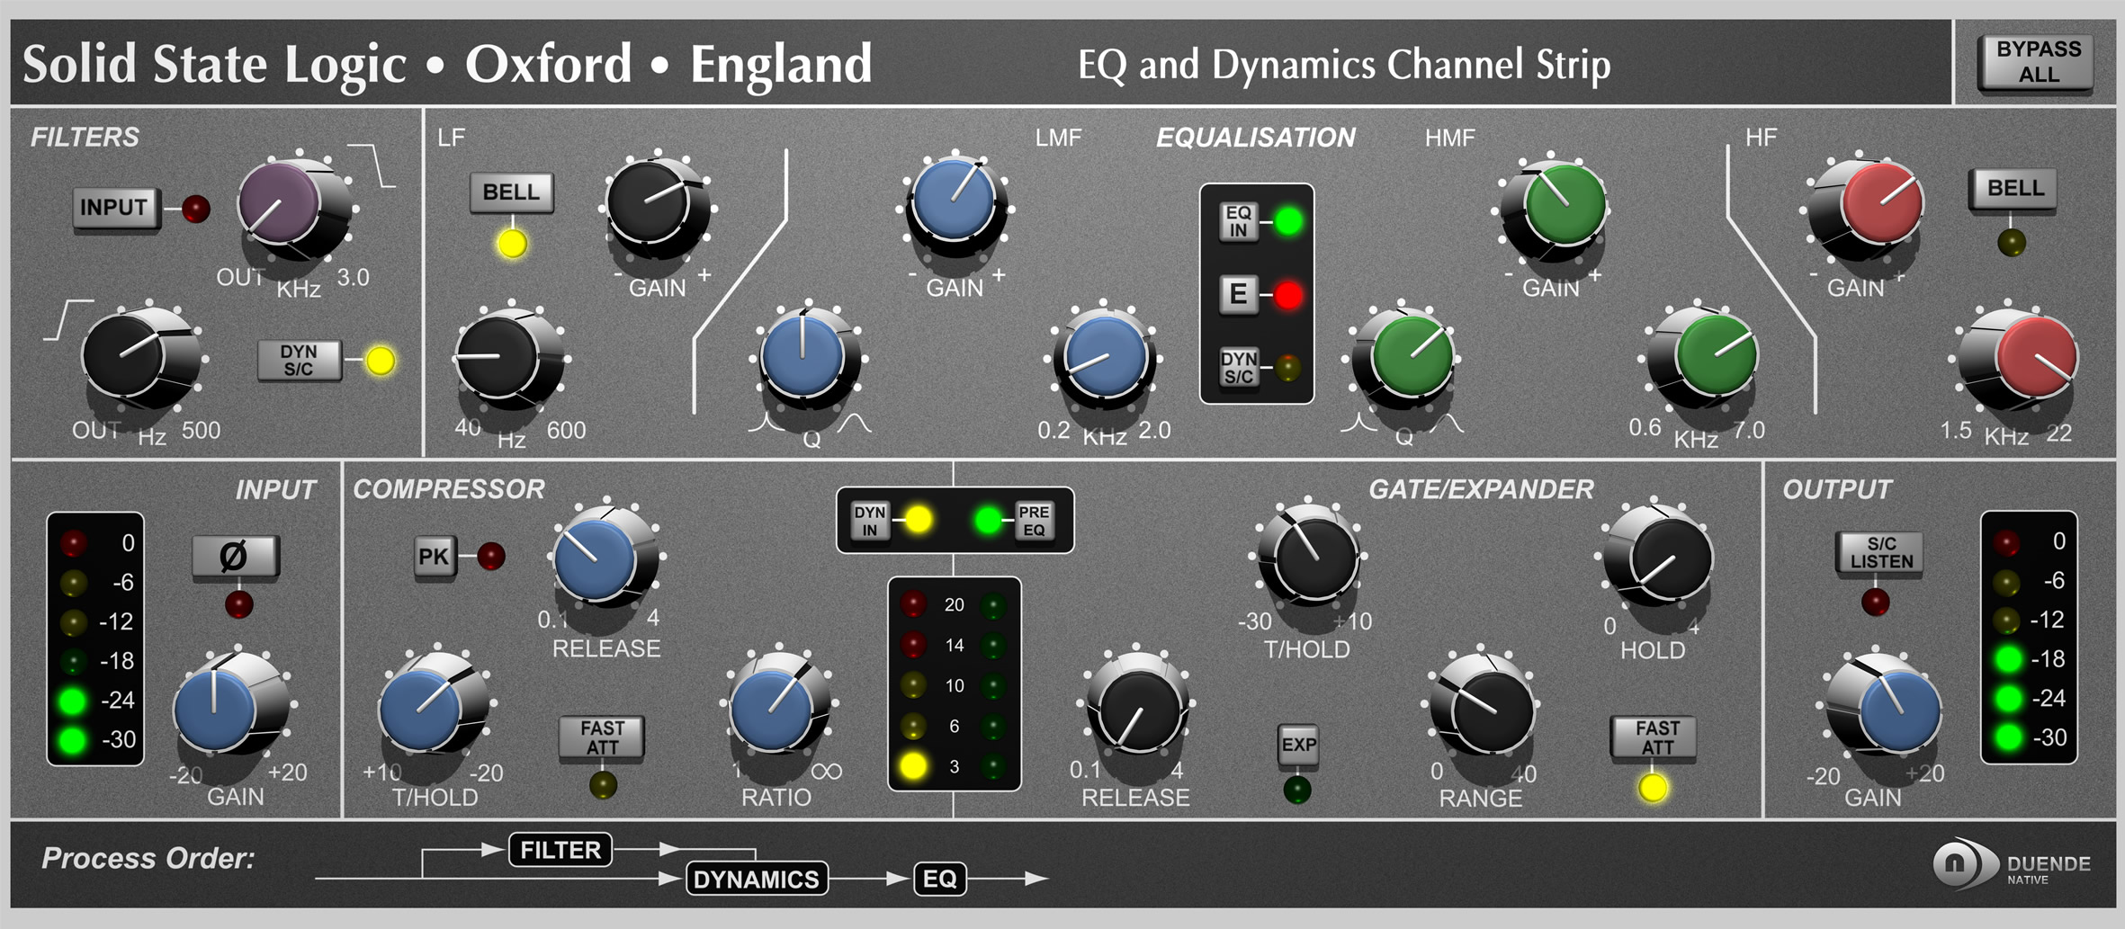This screenshot has width=2125, height=929.
Task: Click the gain reduction 20 dB LED
Action: 913,604
